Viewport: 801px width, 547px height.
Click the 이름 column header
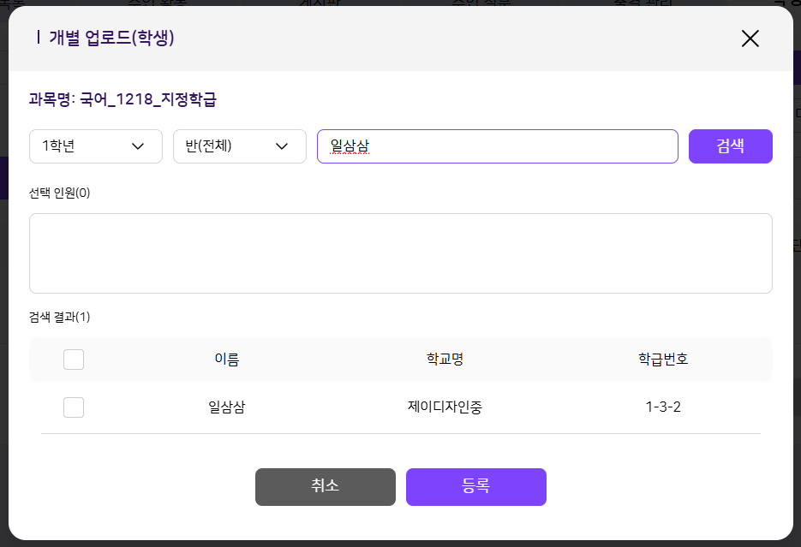click(227, 360)
